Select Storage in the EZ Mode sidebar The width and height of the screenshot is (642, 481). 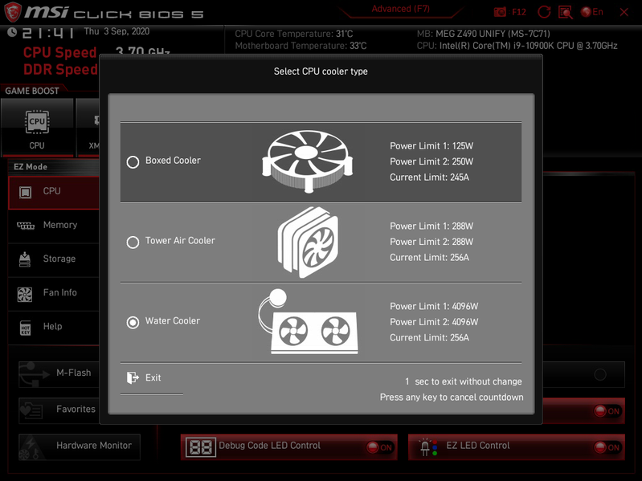tap(53, 259)
